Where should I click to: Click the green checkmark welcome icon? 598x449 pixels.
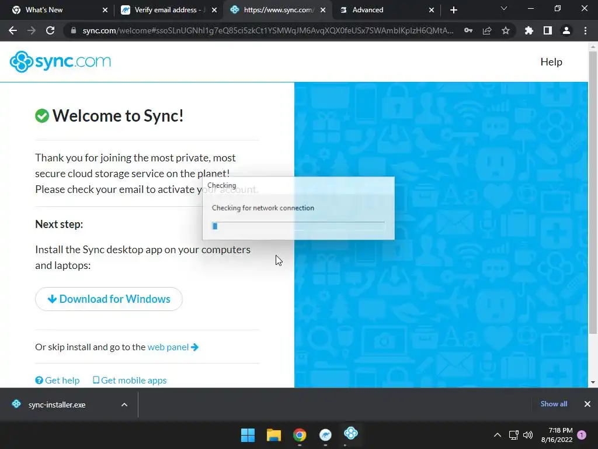click(x=42, y=116)
